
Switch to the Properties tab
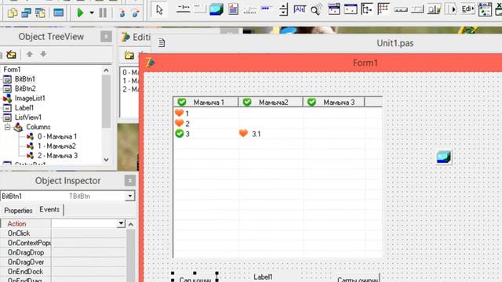click(x=18, y=211)
